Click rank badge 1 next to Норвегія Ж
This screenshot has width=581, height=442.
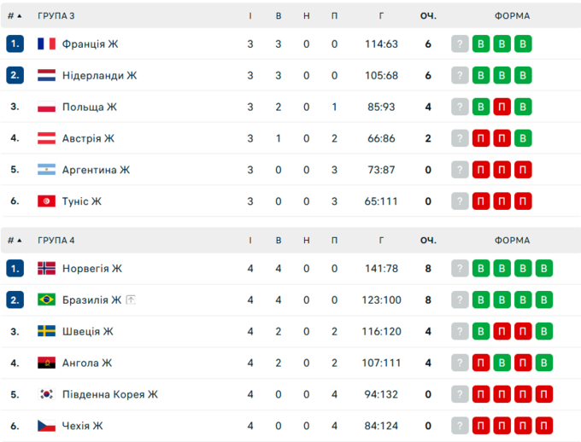tap(15, 269)
